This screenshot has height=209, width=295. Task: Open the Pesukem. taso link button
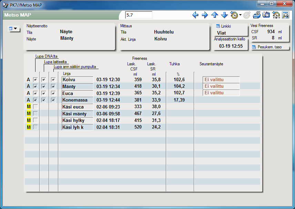(x=270, y=47)
